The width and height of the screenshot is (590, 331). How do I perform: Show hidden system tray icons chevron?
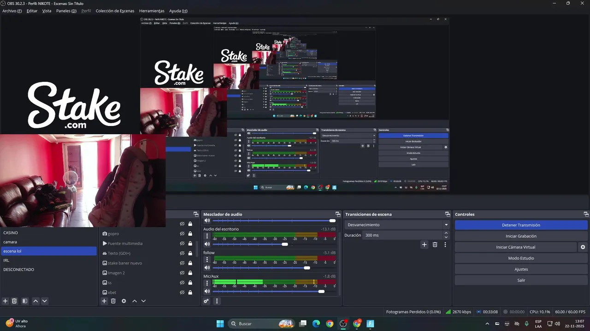pos(487,324)
